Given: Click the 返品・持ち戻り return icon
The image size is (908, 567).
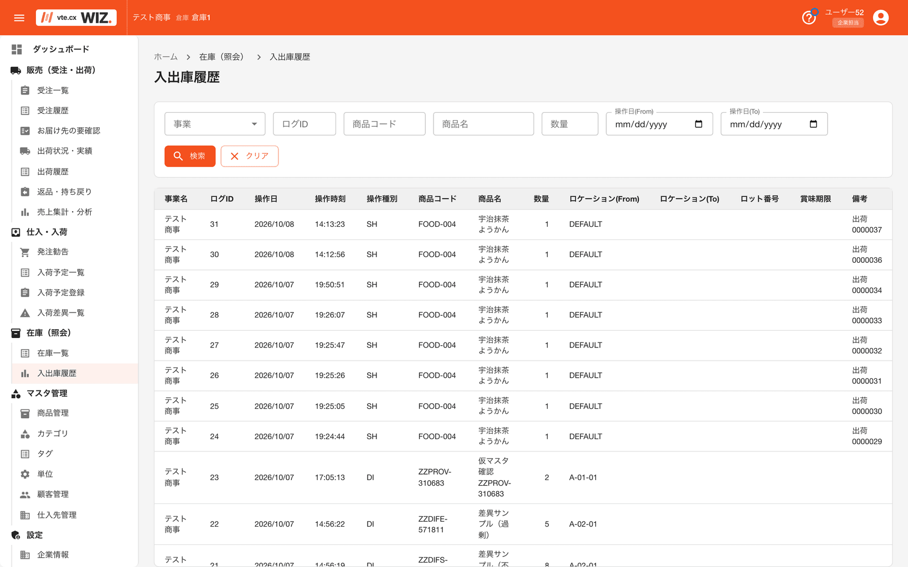Looking at the screenshot, I should pos(25,191).
